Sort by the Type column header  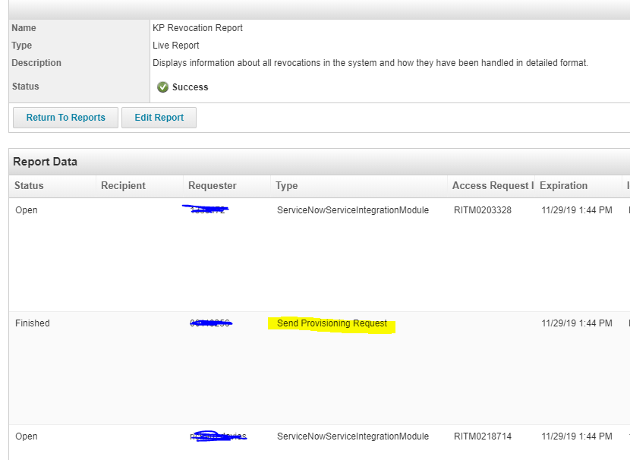pyautogui.click(x=287, y=186)
